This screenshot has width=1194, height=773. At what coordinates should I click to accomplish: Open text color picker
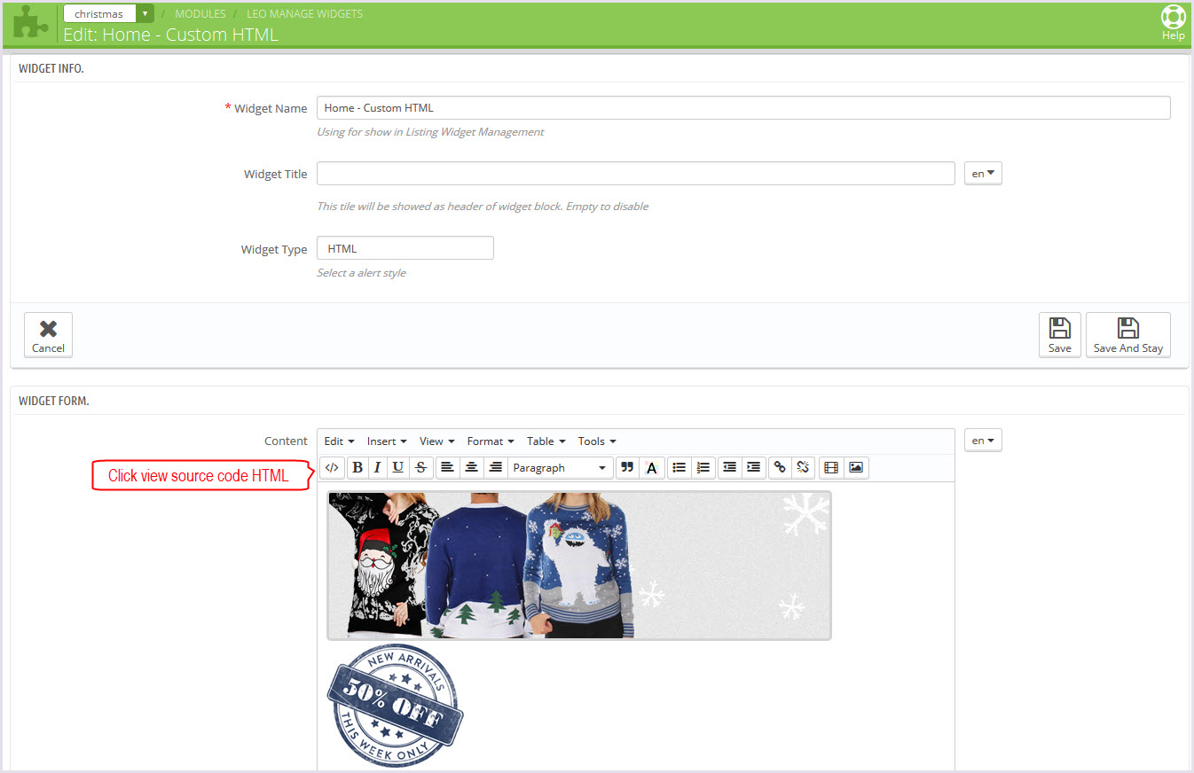[x=651, y=467]
